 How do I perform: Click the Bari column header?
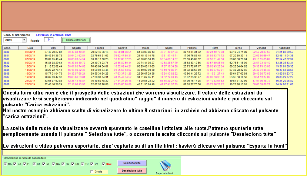53,48
